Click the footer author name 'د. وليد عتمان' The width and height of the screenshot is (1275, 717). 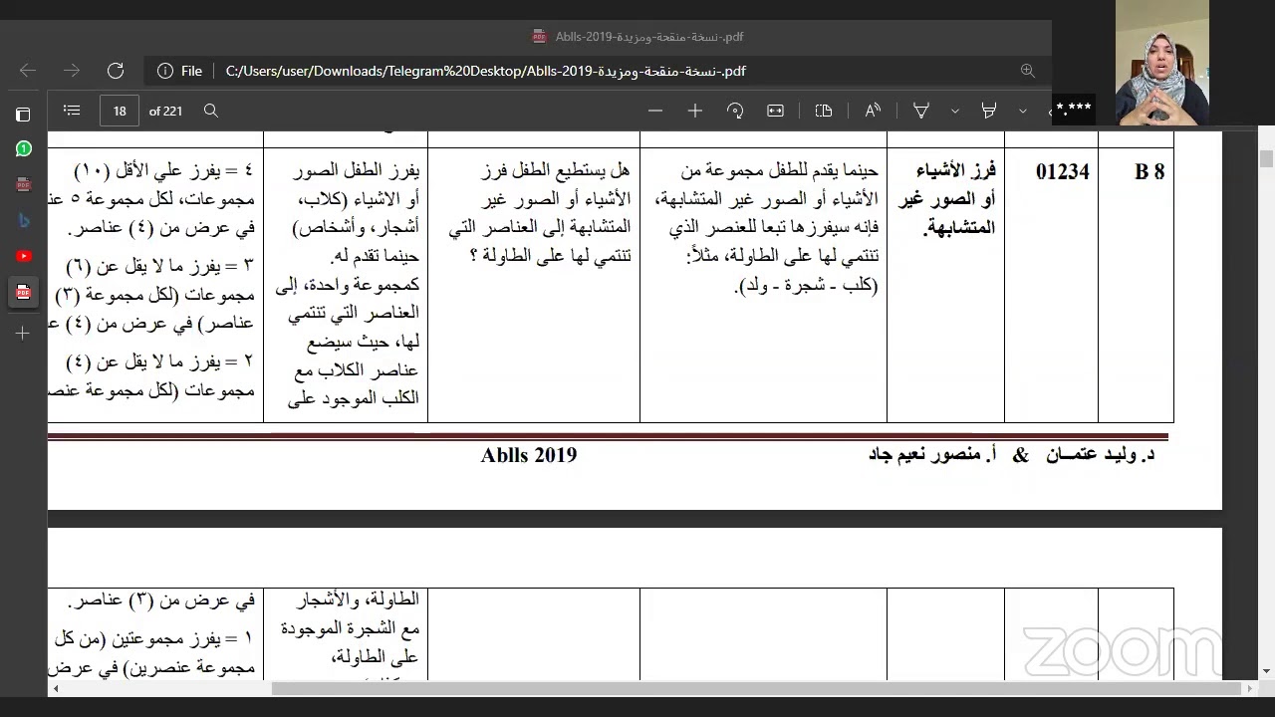point(1100,455)
